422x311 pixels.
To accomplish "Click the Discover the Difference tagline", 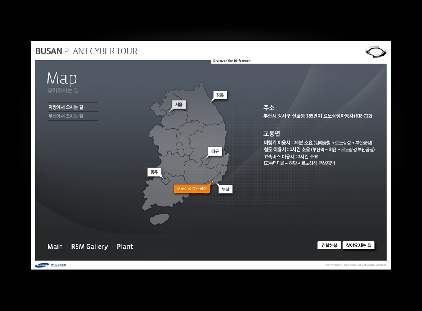I will pos(232,61).
